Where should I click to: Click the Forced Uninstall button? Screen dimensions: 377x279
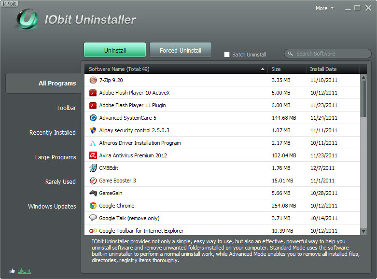click(x=181, y=50)
